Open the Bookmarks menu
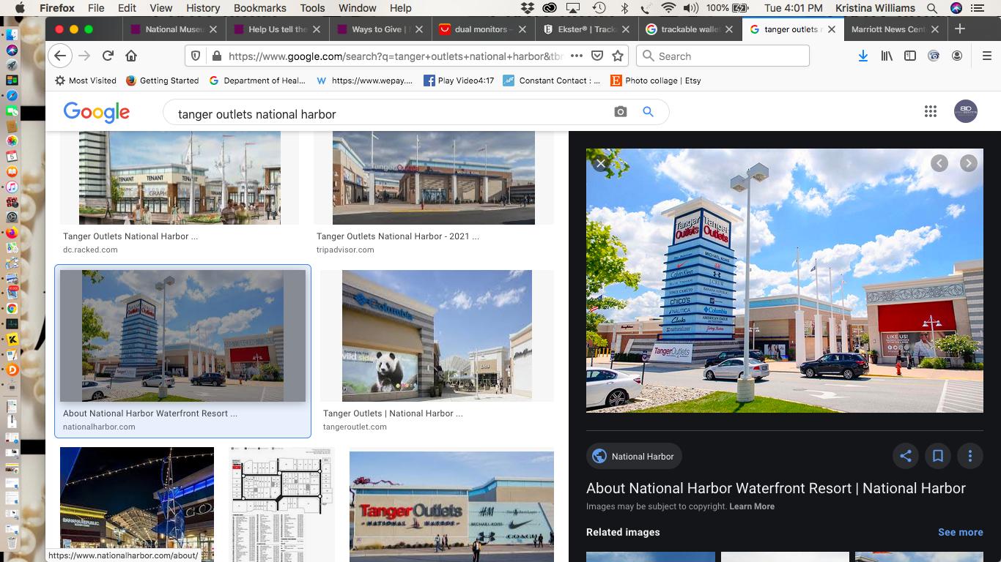The image size is (1001, 562). 259,8
